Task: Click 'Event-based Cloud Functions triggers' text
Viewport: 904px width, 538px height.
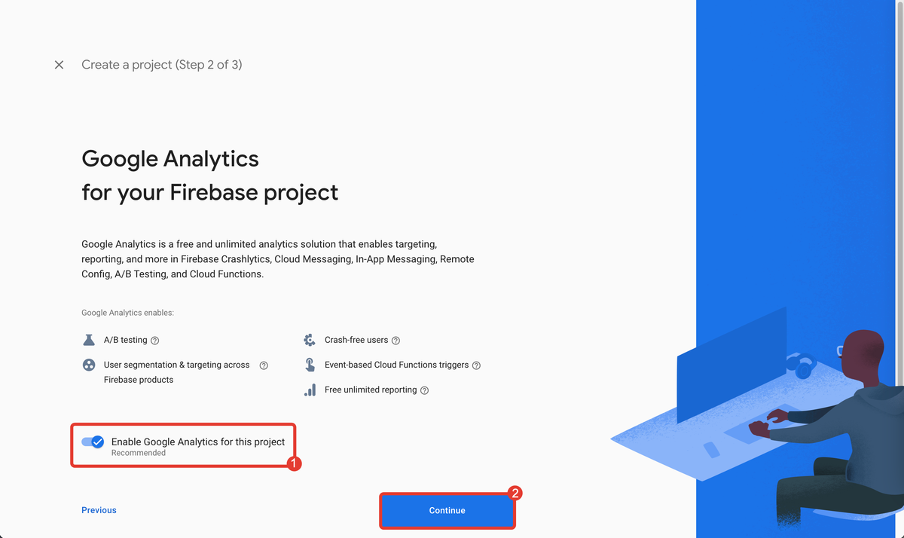Action: (396, 365)
